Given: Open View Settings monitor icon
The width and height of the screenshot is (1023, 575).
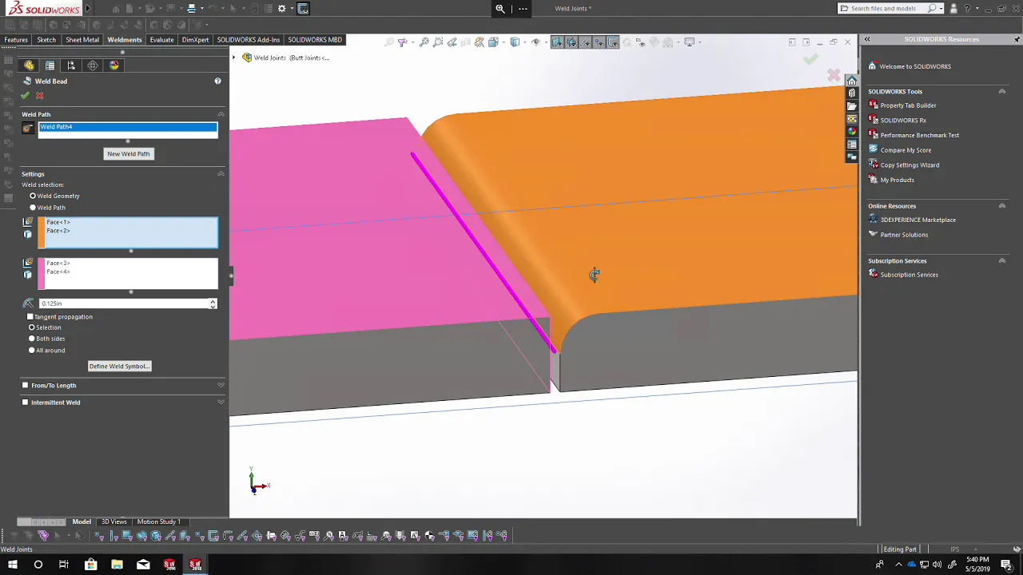Looking at the screenshot, I should pos(690,42).
